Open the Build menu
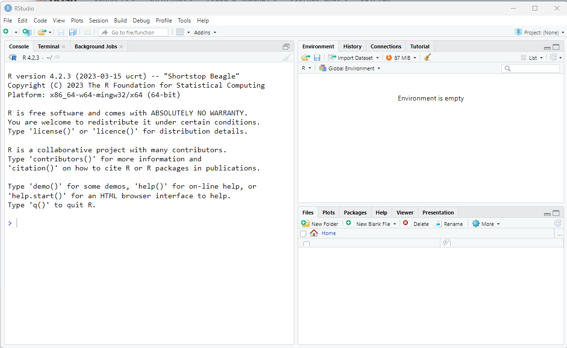The height and width of the screenshot is (348, 567). 120,21
